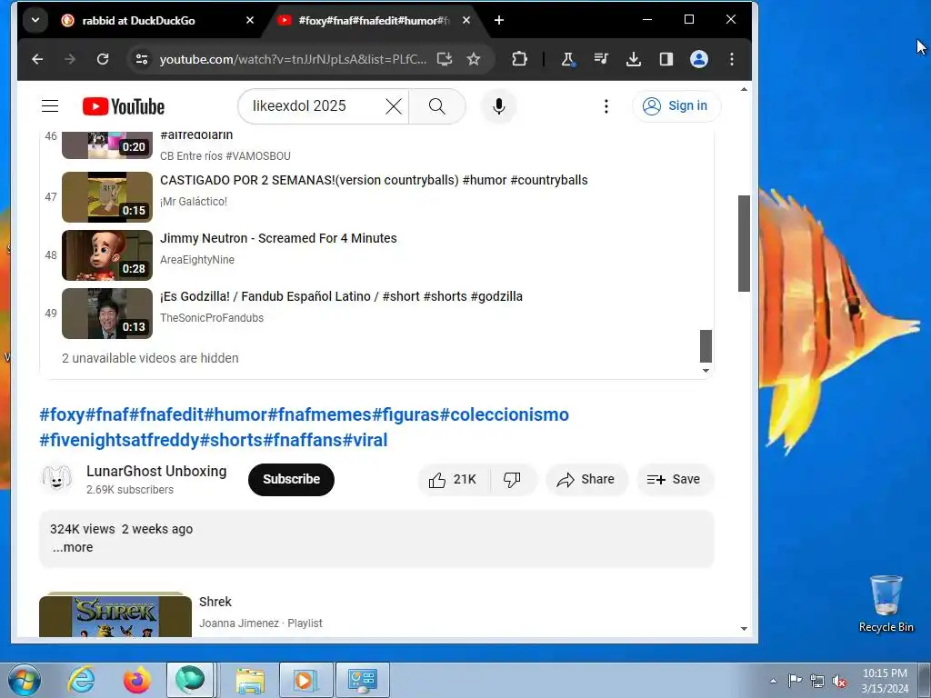Open a new browser tab

point(499,20)
